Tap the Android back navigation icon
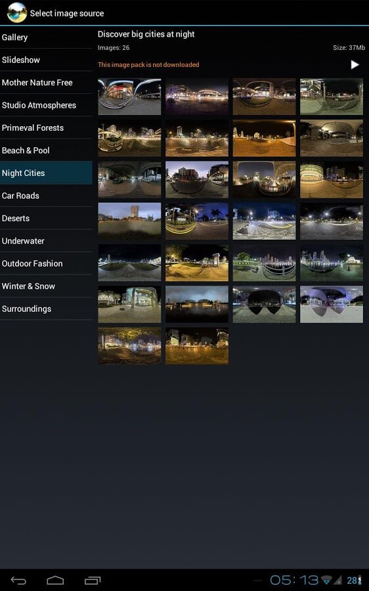 [18, 580]
